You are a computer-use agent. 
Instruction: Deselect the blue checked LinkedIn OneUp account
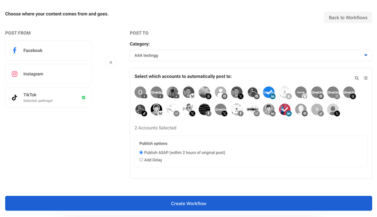[269, 93]
